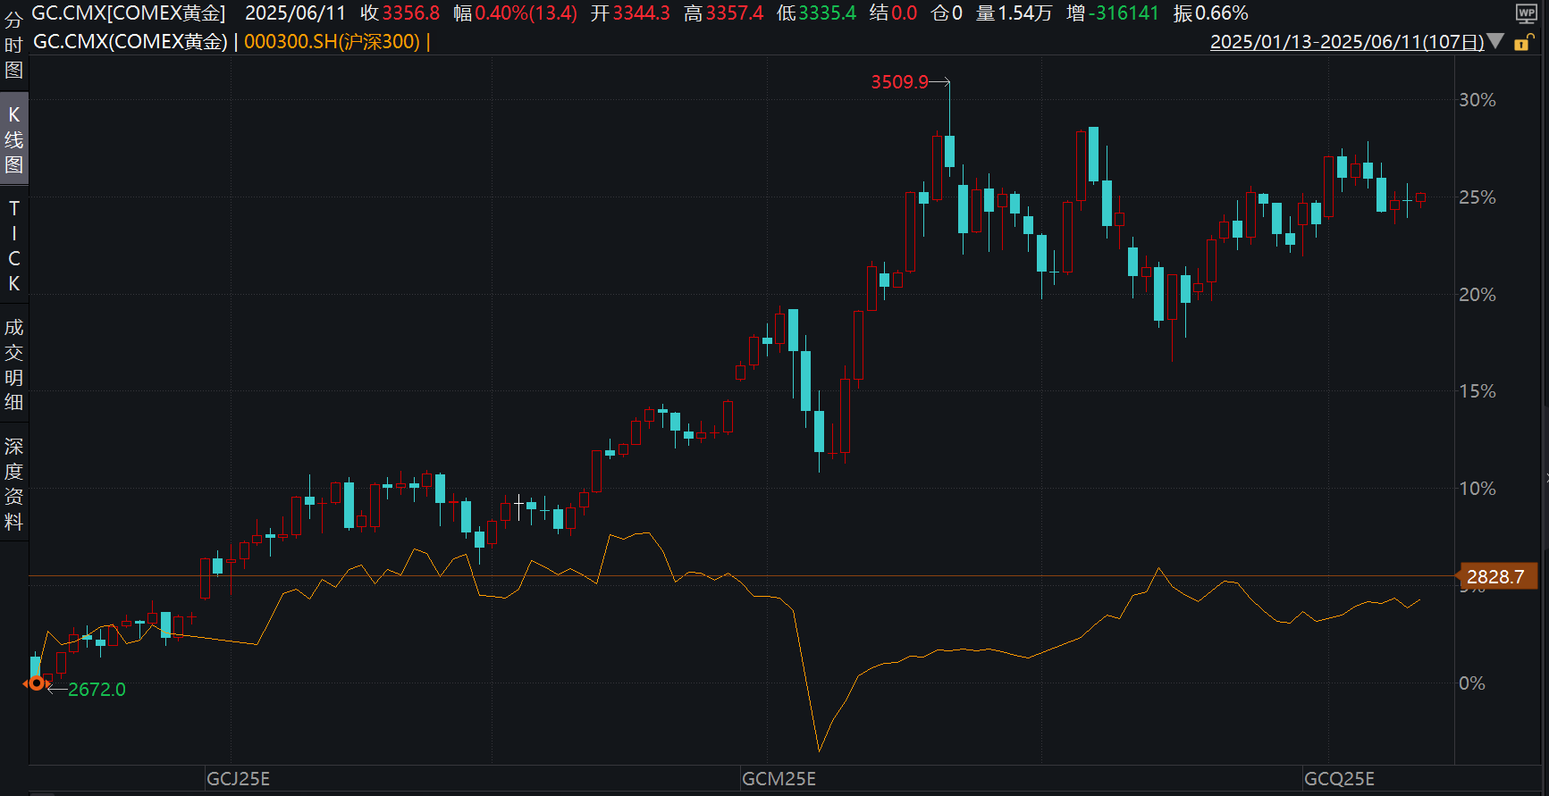
Task: Click the 15% axis label
Action: coord(1477,391)
